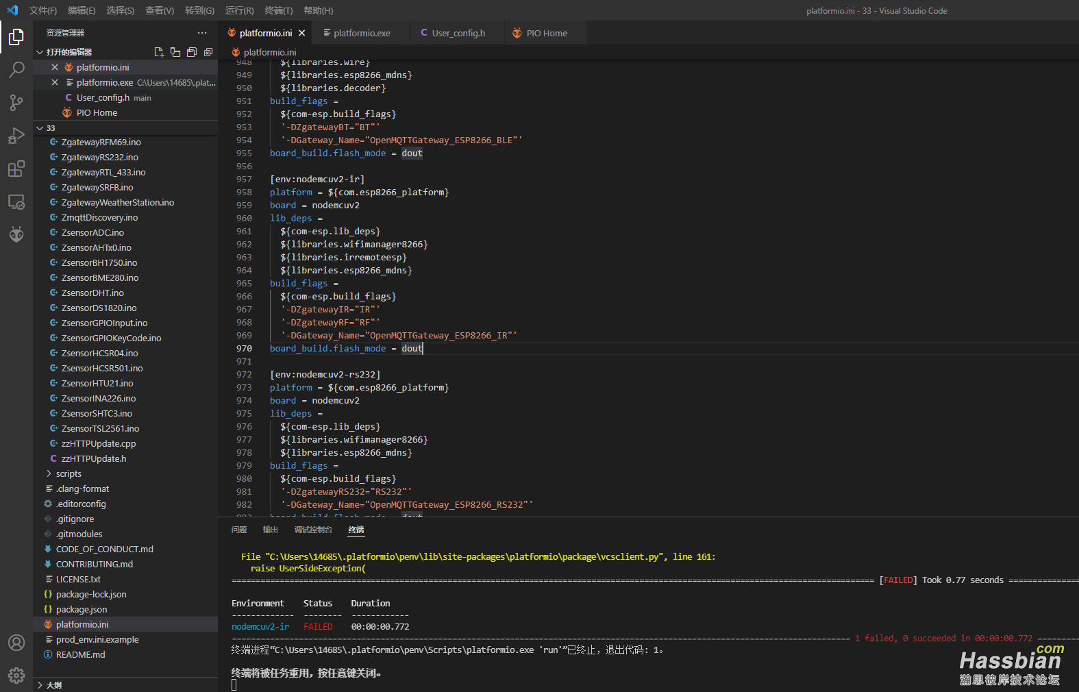Viewport: 1079px width, 692px height.
Task: Close the platformio.ini editor tab
Action: pyautogui.click(x=301, y=33)
